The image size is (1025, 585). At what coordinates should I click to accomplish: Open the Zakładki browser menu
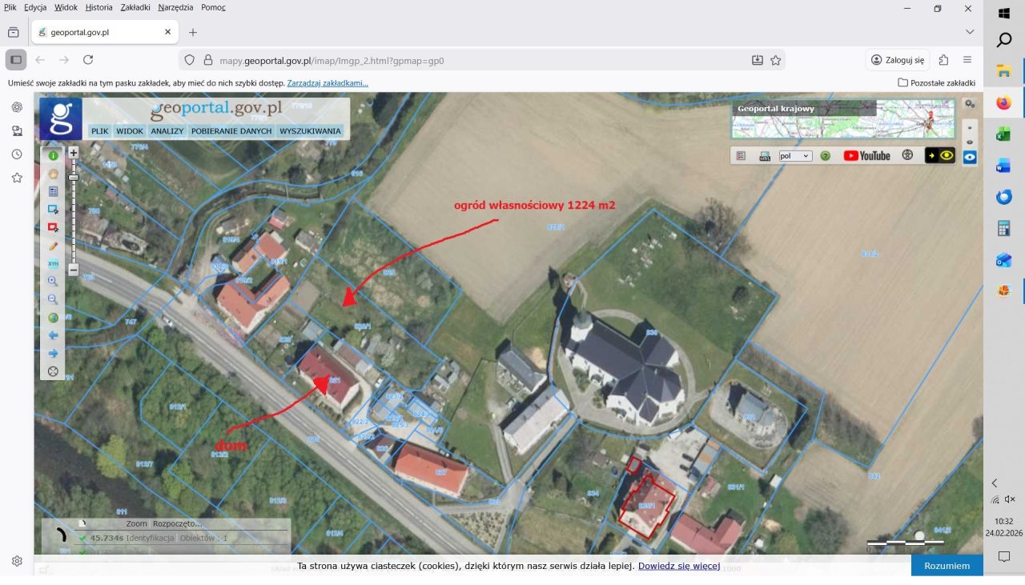[135, 7]
